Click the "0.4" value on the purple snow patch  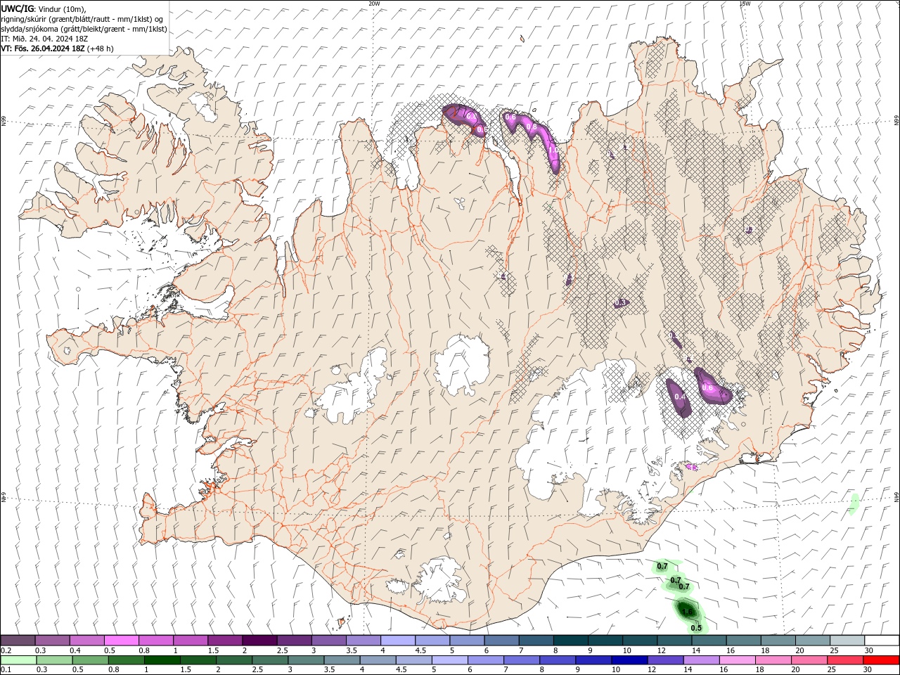coord(680,397)
